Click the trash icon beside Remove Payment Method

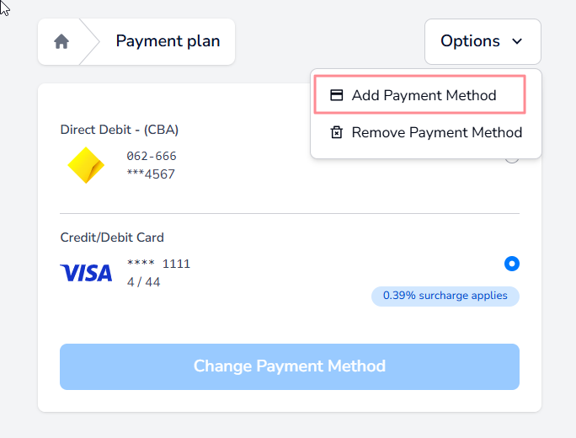click(336, 132)
